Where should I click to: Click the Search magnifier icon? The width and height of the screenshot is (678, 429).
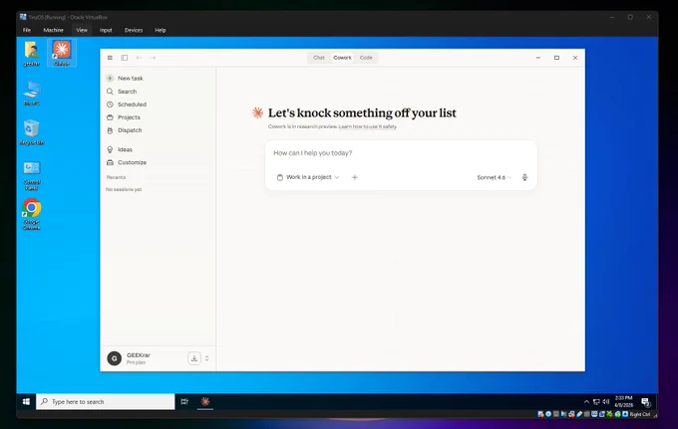pyautogui.click(x=110, y=92)
